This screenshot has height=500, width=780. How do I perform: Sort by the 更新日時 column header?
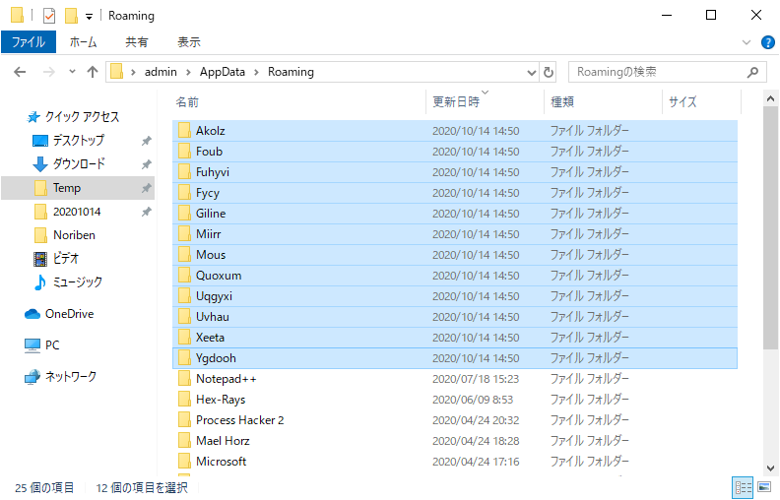(456, 102)
